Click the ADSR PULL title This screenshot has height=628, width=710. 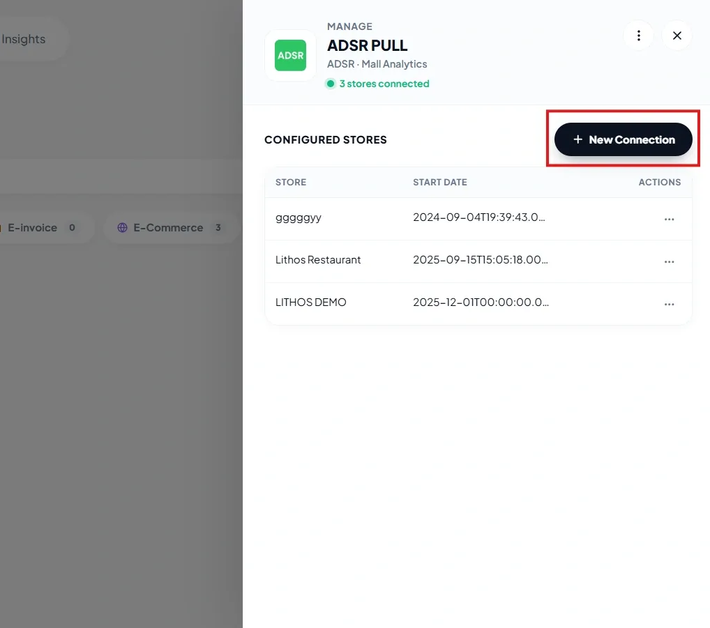coord(368,45)
